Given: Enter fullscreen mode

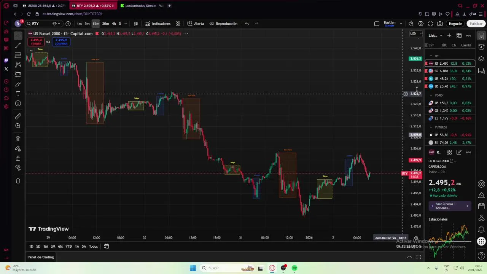Looking at the screenshot, I should coord(430,24).
